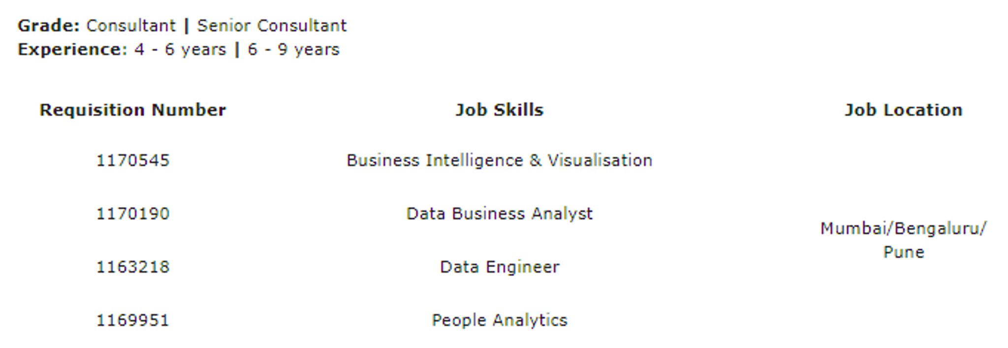This screenshot has height=348, width=1008.
Task: Select requisition number 1170190
Action: (x=133, y=214)
